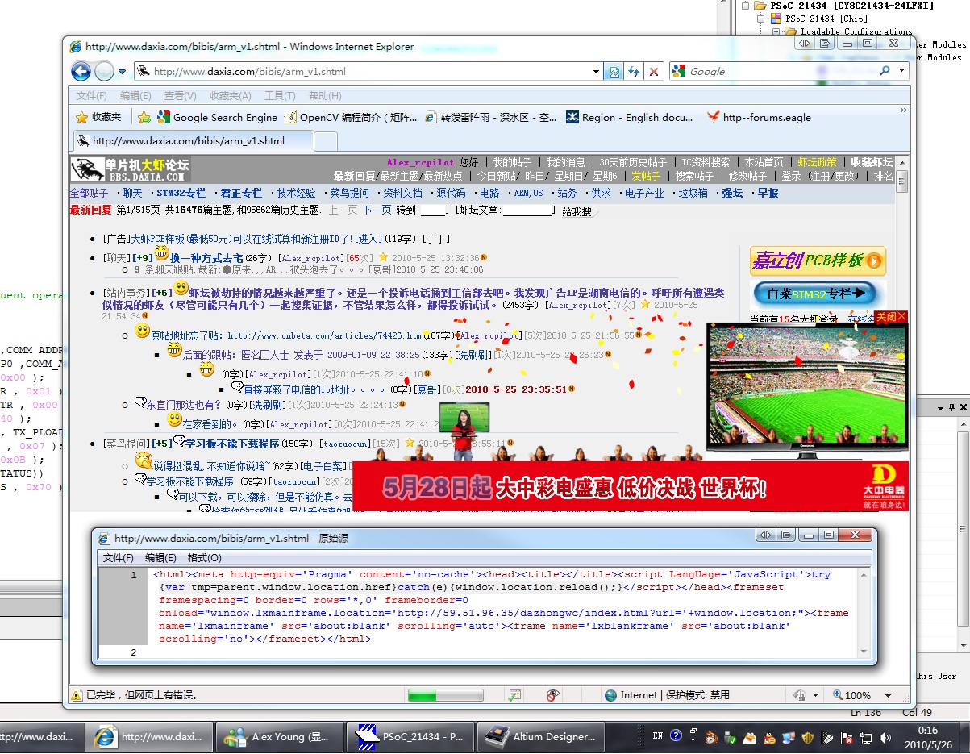970x754 pixels.
Task: Click the new blank tab button
Action: coord(325,142)
